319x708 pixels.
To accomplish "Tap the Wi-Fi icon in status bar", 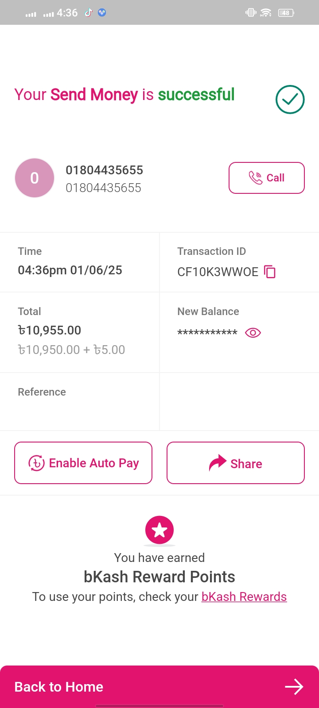I will point(266,13).
